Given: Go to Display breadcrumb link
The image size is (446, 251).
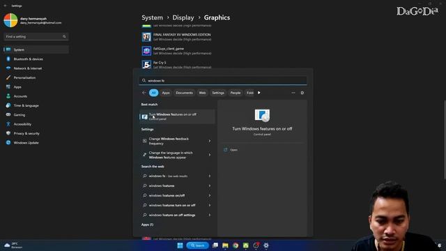Looking at the screenshot, I should pos(183,17).
